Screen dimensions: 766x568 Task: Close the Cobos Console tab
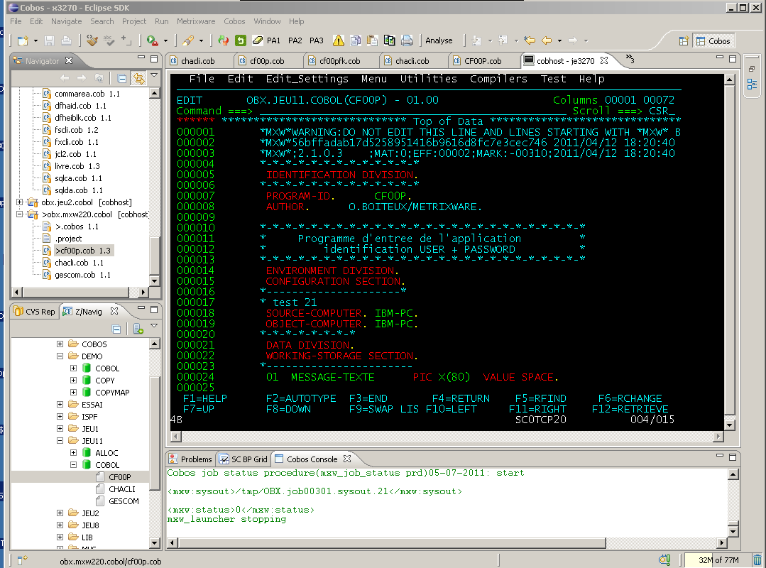[347, 459]
